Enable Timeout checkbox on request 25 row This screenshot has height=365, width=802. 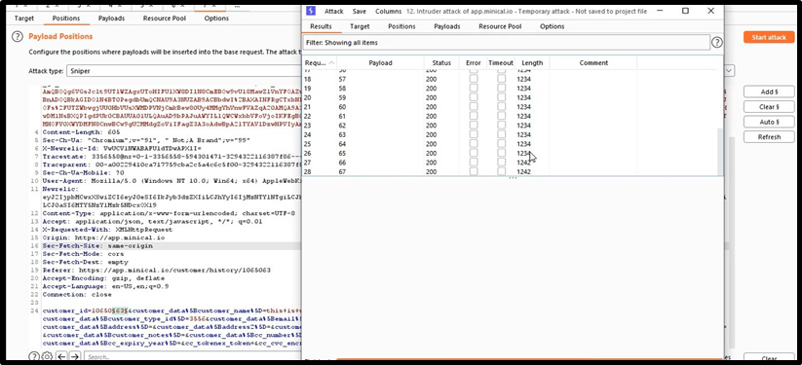coord(501,144)
